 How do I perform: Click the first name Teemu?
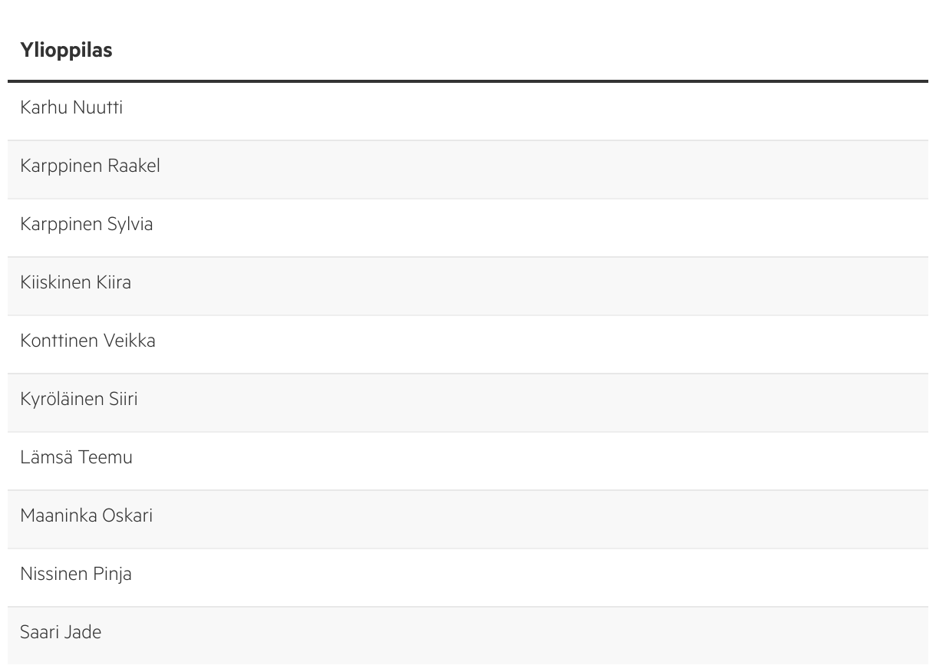point(105,458)
